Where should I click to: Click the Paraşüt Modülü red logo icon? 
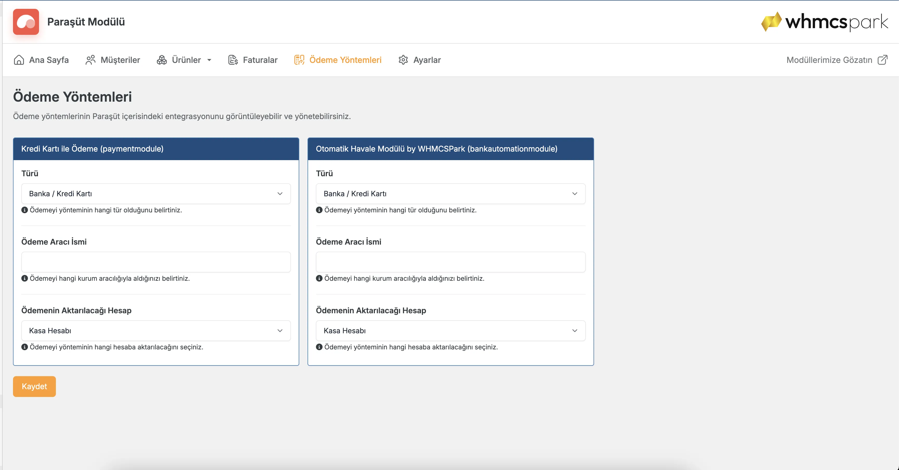pos(26,22)
